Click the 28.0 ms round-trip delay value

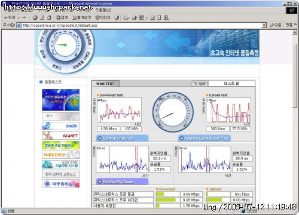pyautogui.click(x=242, y=159)
